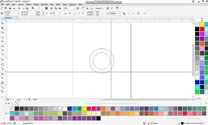Select the Crop tool

2,28
